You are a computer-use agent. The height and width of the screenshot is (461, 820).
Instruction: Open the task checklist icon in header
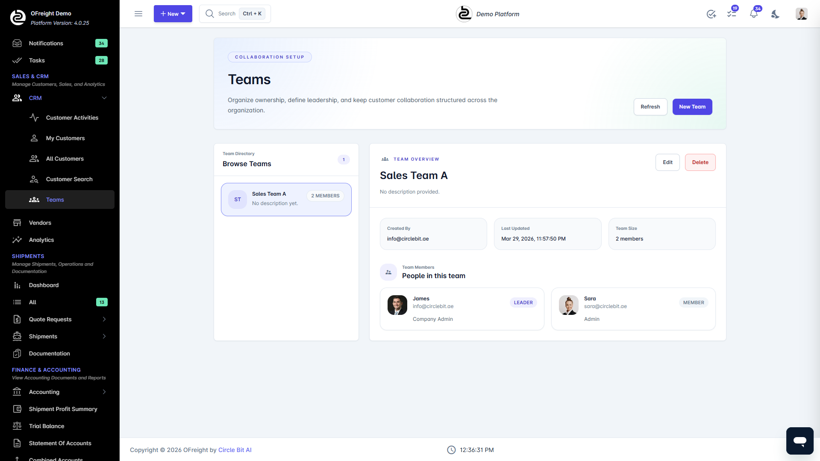click(x=732, y=14)
